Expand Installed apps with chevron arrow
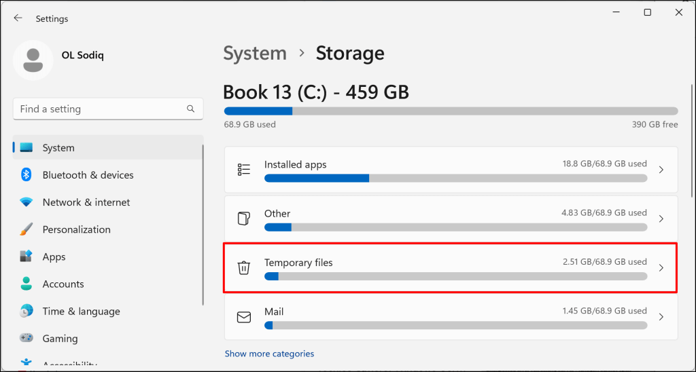Image resolution: width=696 pixels, height=372 pixels. 661,170
